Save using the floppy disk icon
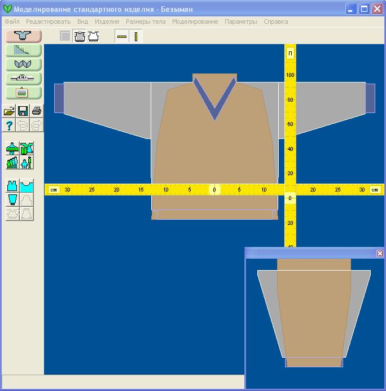Image resolution: width=386 pixels, height=391 pixels. click(x=23, y=111)
